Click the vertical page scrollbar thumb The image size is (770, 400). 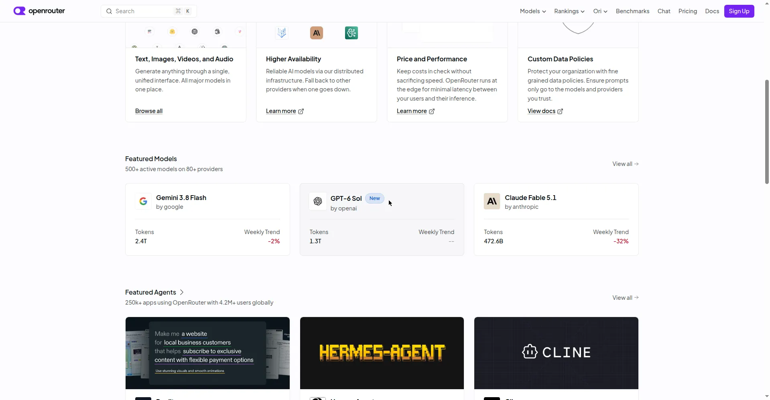(x=767, y=131)
